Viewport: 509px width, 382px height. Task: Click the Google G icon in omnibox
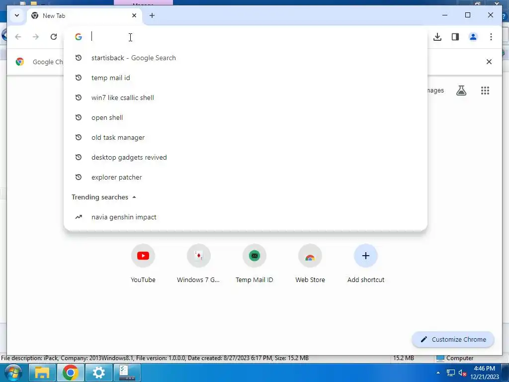pyautogui.click(x=78, y=37)
